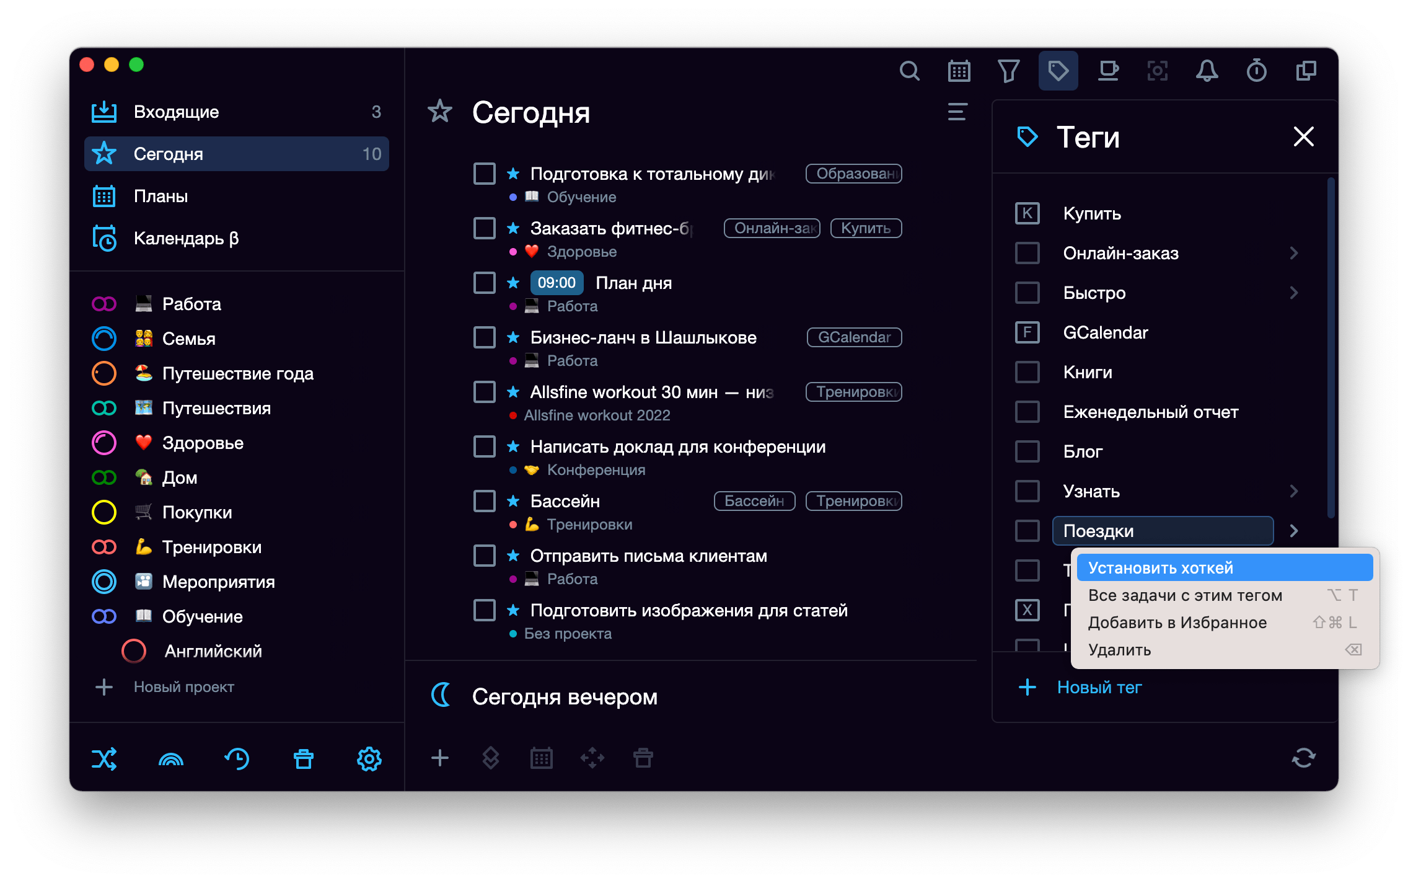The image size is (1408, 883).
Task: Open the trash bin in sidebar footer
Action: (x=303, y=758)
